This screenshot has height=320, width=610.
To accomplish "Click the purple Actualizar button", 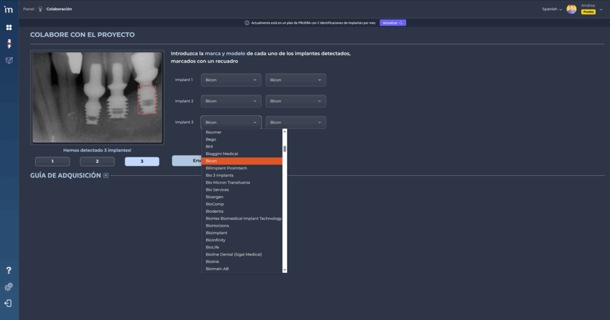I will 393,23.
